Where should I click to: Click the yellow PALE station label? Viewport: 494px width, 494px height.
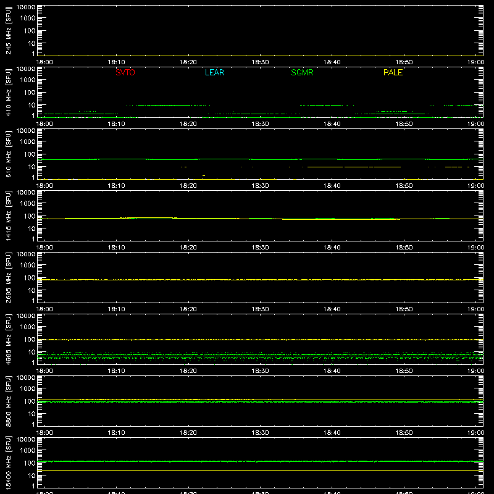(393, 72)
